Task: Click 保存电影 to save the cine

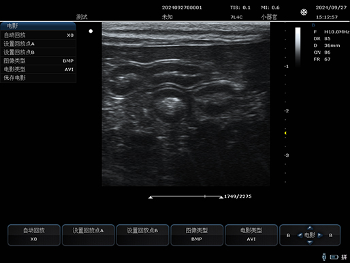Action: coord(38,78)
